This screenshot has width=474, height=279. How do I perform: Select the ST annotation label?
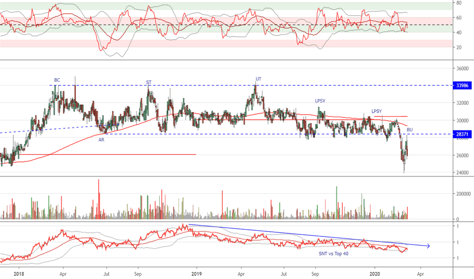click(149, 82)
